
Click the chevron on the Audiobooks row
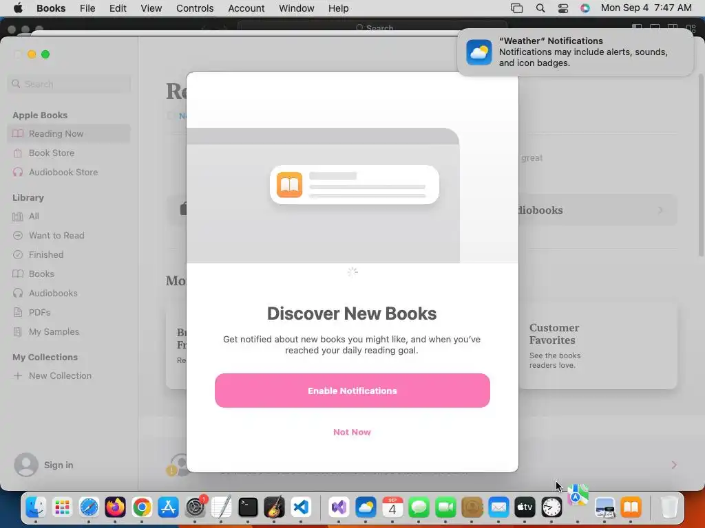click(660, 210)
